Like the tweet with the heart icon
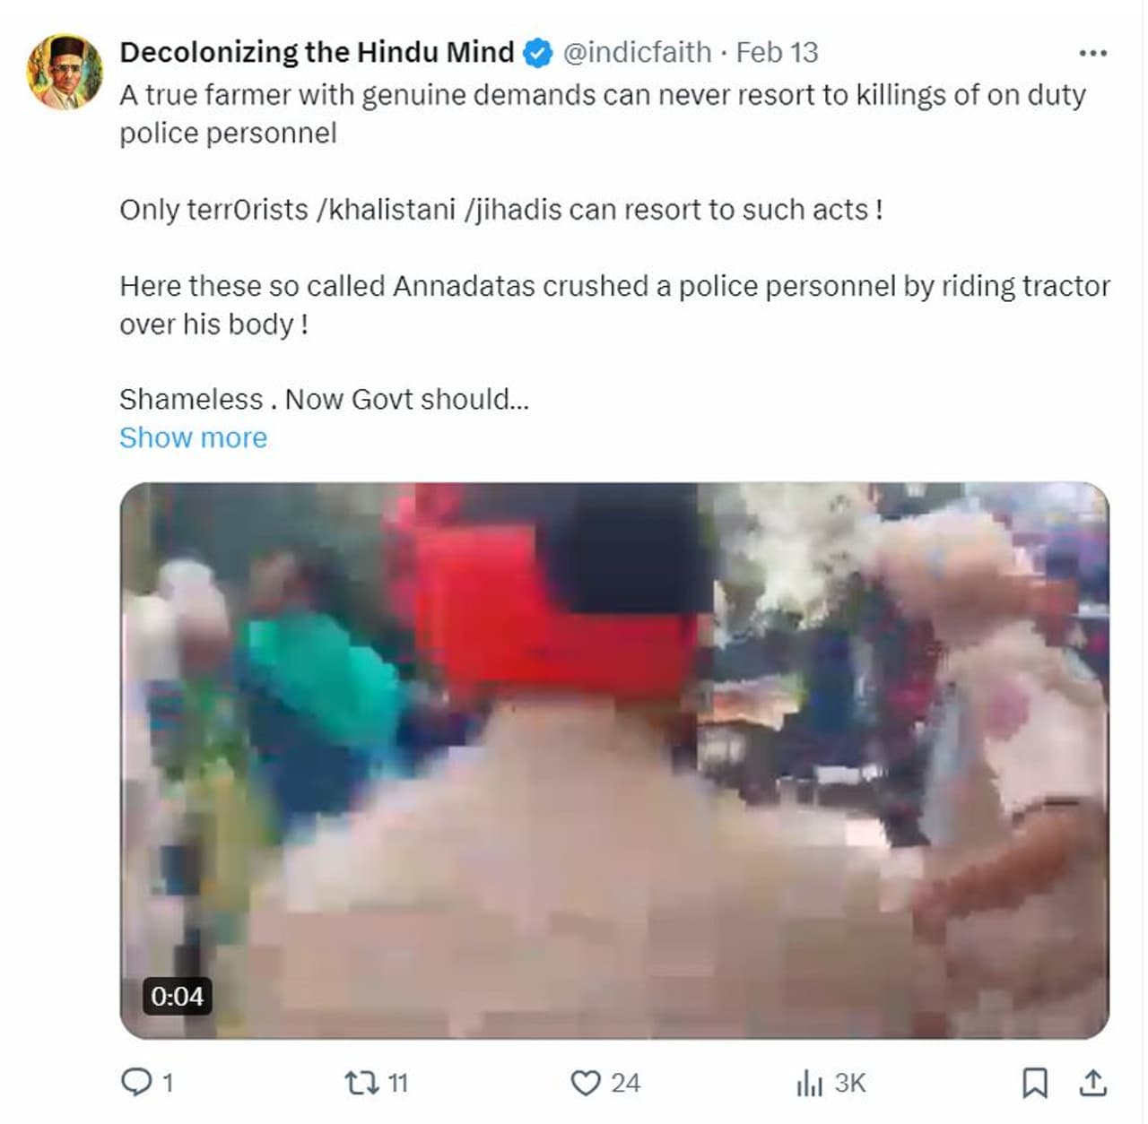This screenshot has width=1148, height=1124. coord(585,1083)
